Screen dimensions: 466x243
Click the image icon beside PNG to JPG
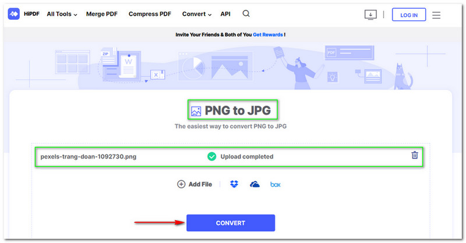196,110
